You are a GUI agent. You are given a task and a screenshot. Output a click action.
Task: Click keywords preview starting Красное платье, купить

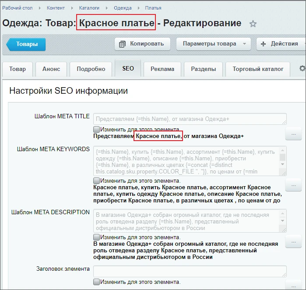coord(187,194)
